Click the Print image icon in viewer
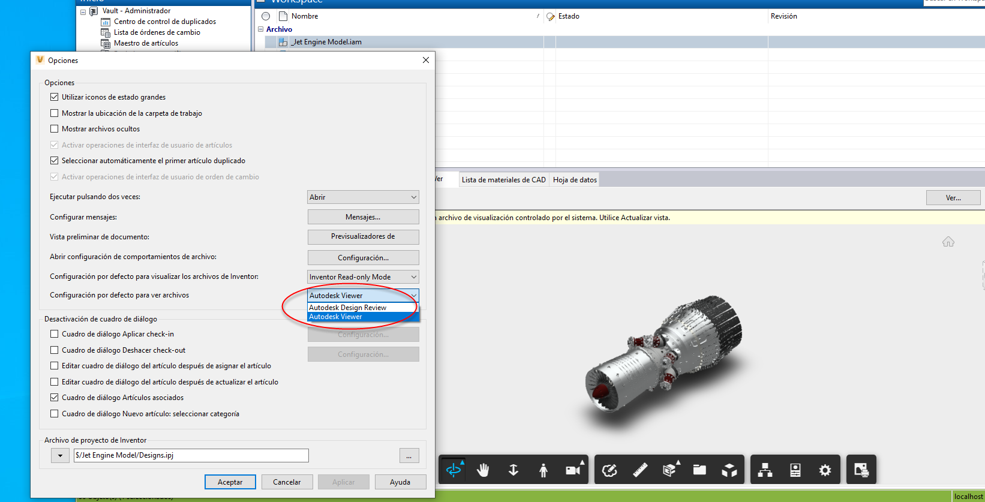The image size is (985, 502). point(861,470)
